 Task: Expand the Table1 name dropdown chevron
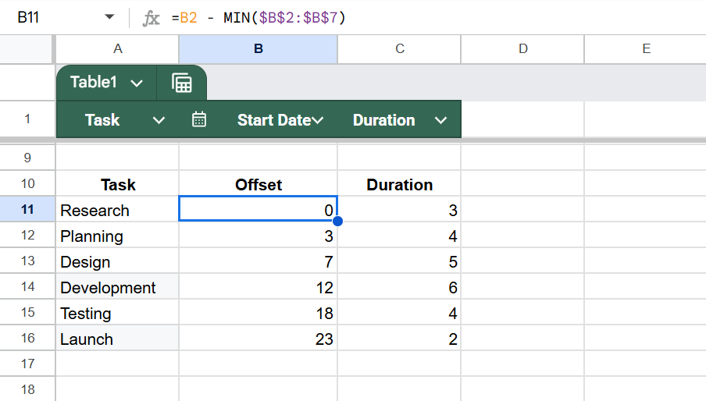click(x=137, y=83)
